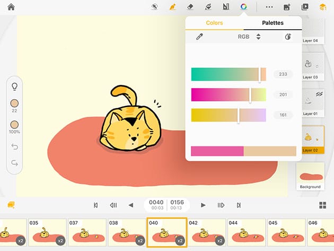Go to the home screen
The image size is (334, 251).
(x=11, y=7)
